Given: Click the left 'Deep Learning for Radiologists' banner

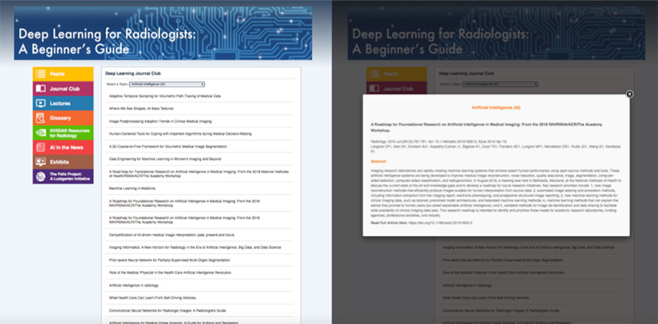Looking at the screenshot, I should point(163,33).
